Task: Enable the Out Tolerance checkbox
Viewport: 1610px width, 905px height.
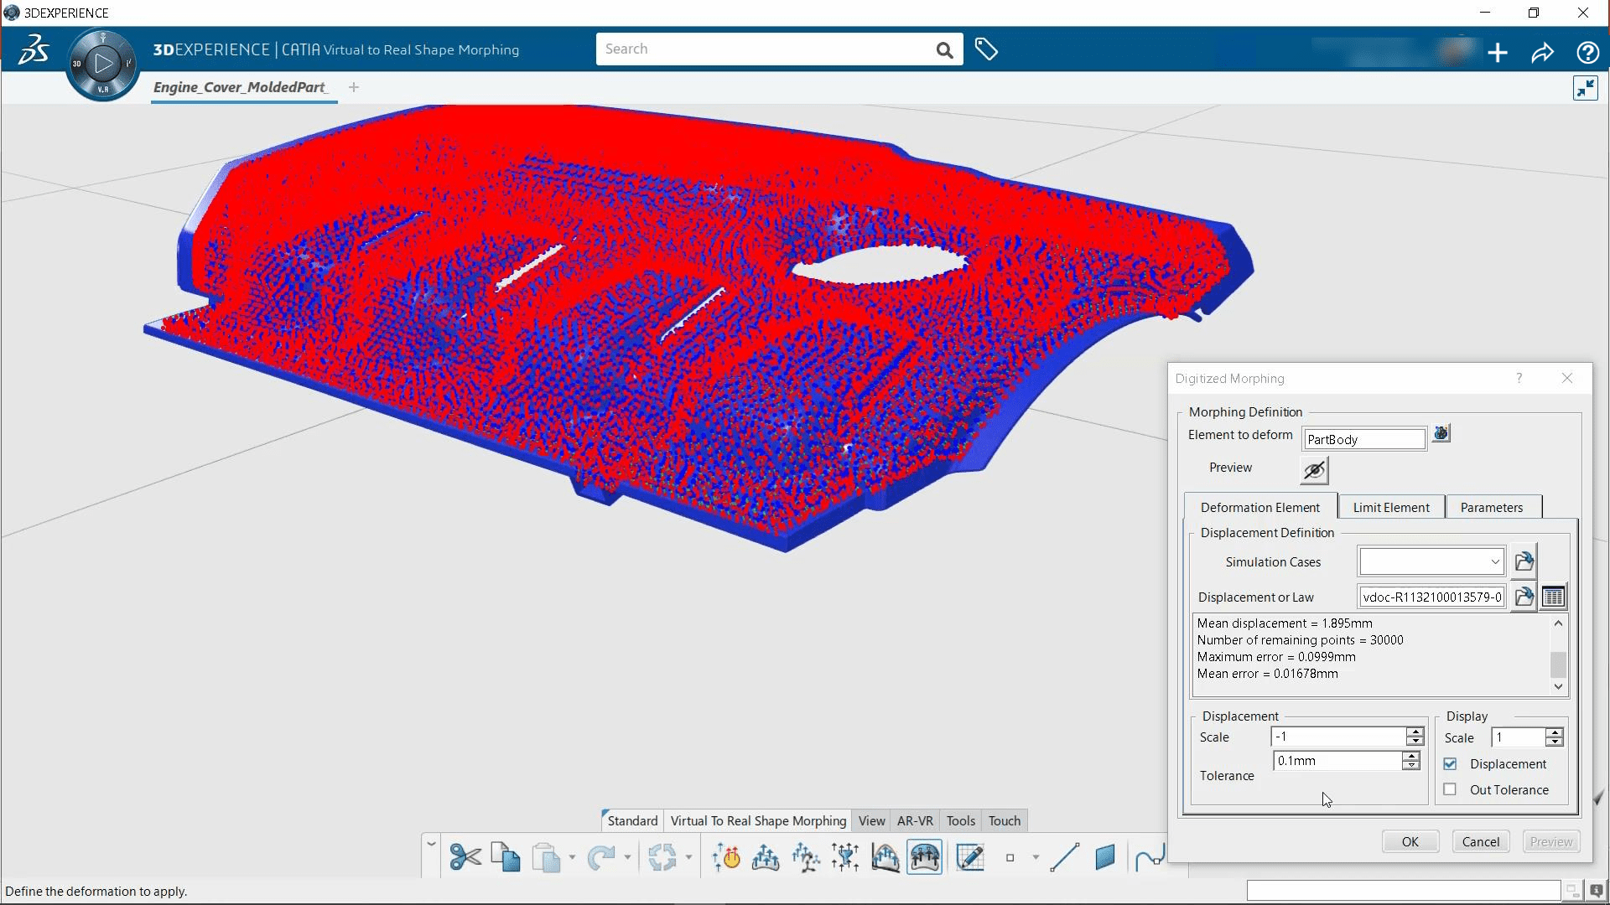Action: 1450,789
